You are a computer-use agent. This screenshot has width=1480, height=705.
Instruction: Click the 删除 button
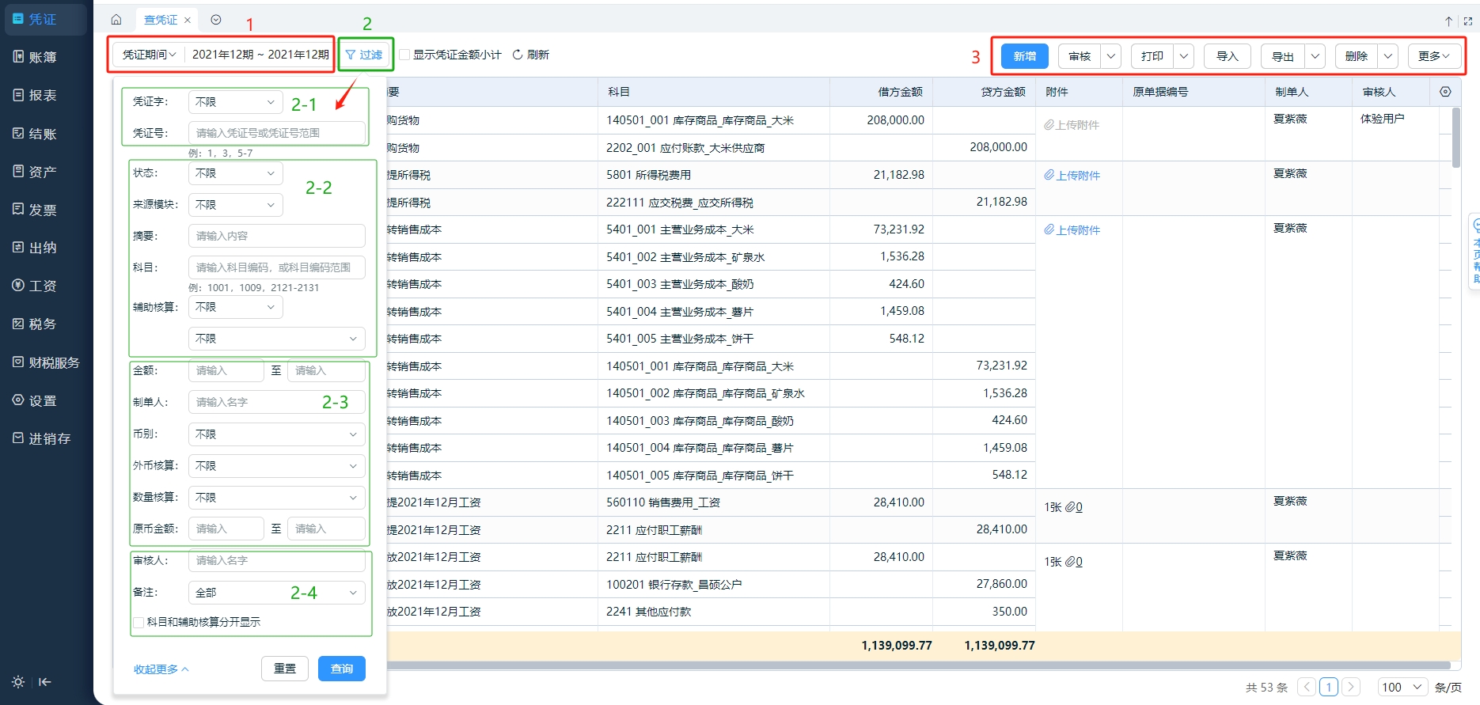tap(1357, 56)
